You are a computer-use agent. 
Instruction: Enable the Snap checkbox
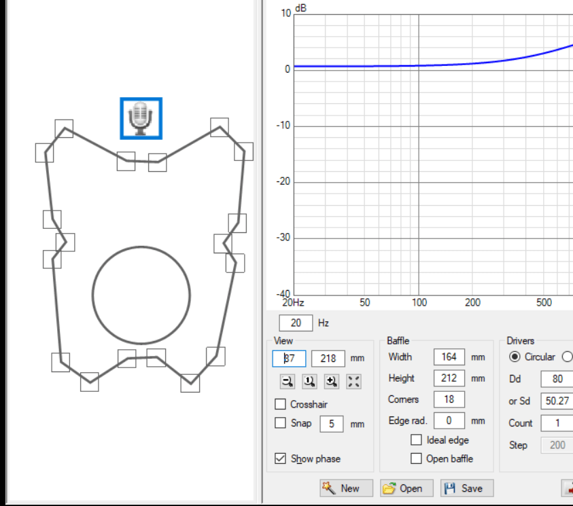(x=280, y=422)
